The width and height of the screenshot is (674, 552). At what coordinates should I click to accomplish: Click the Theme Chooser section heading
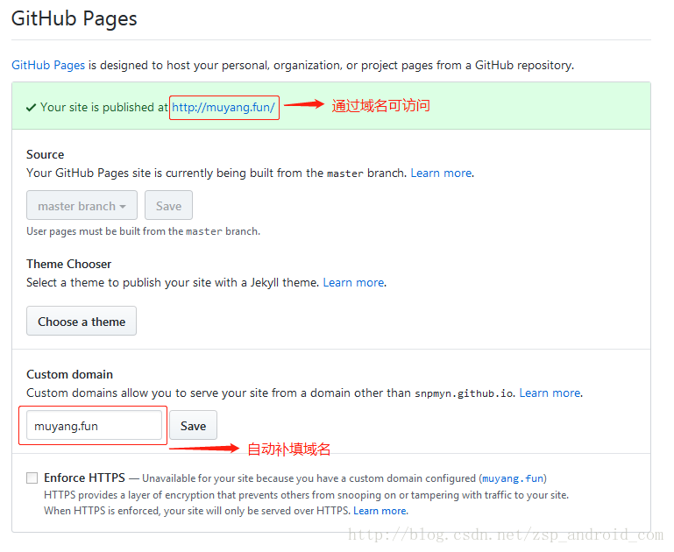68,264
